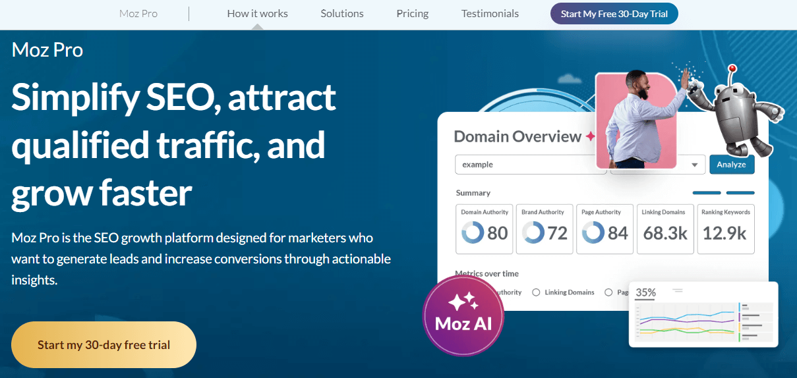Click the Linking Domains 68.3k card
Viewport: 797px width, 378px height.
coord(665,229)
